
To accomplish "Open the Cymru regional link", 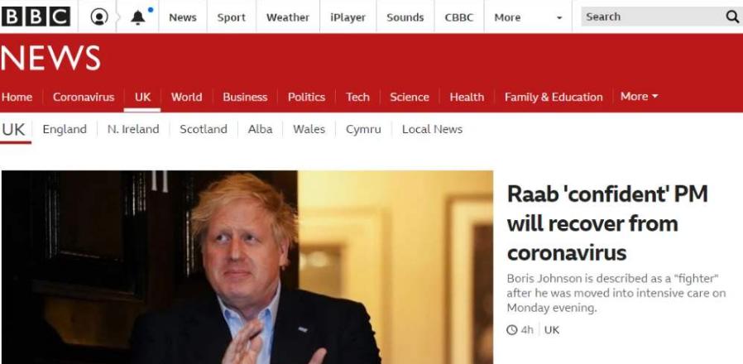I will pos(363,129).
